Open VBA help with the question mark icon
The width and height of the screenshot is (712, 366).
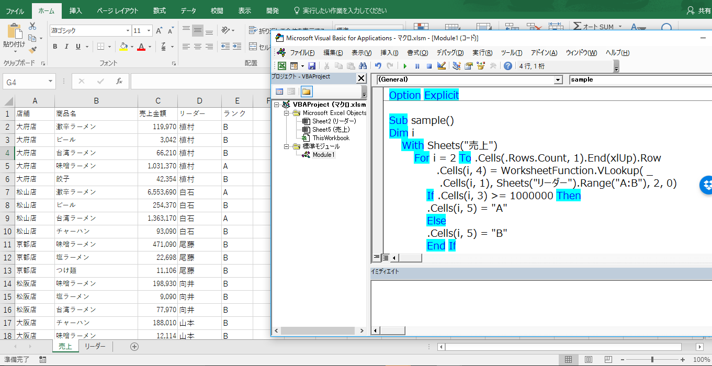tap(507, 66)
